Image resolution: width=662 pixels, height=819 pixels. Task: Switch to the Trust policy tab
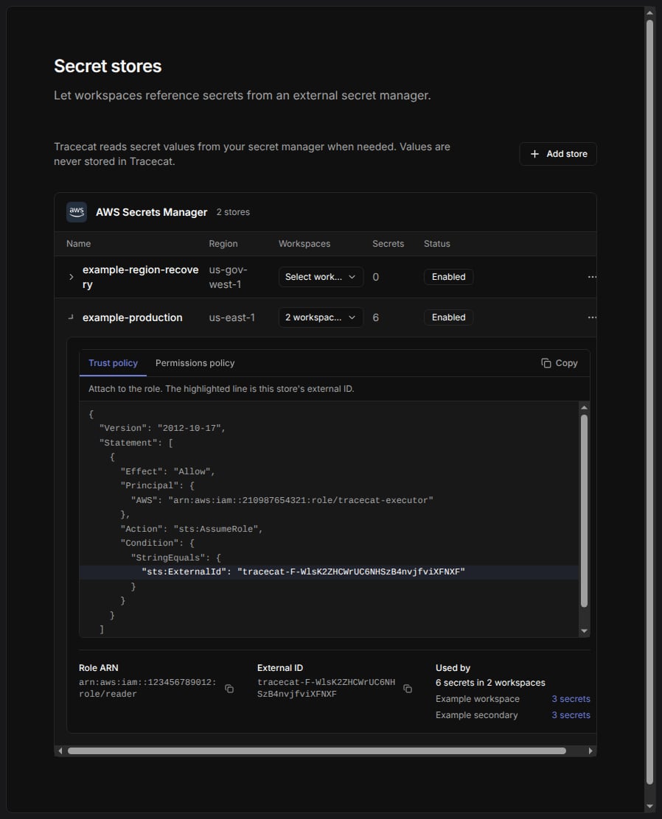tap(113, 363)
